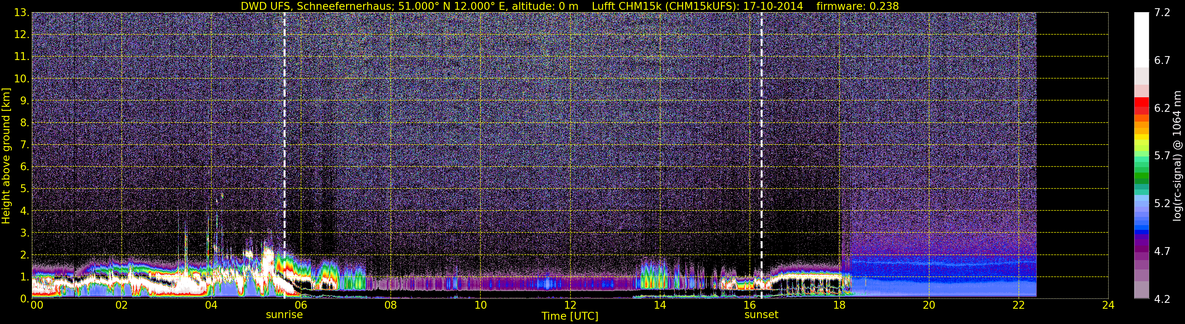Click the 'Height above ground [km]' axis label
Screen dimensions: 1185x324
(x=6, y=156)
